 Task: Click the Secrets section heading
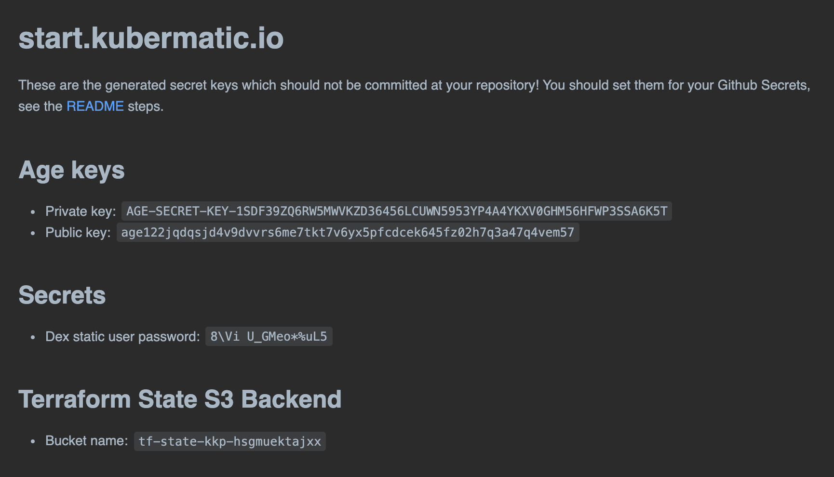(x=62, y=295)
